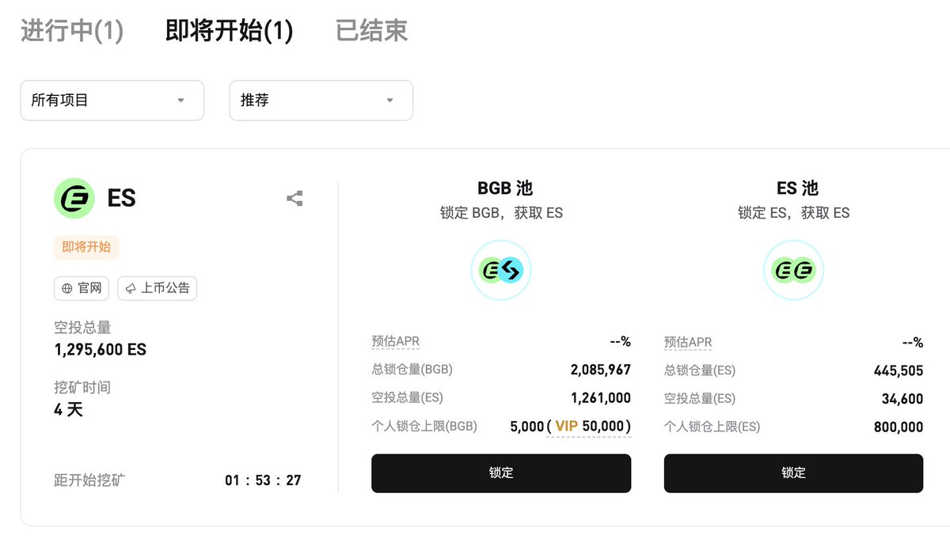This screenshot has height=539, width=950.
Task: Click 预估APR label in ES pool
Action: 688,342
